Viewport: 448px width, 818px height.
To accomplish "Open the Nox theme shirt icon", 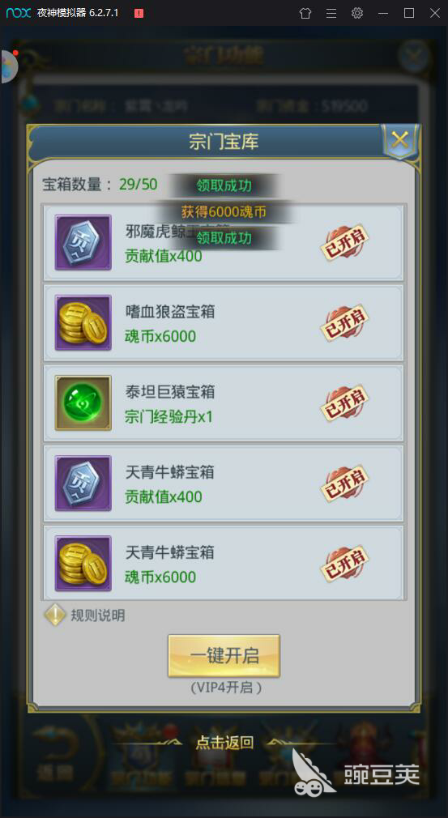I will click(x=305, y=13).
